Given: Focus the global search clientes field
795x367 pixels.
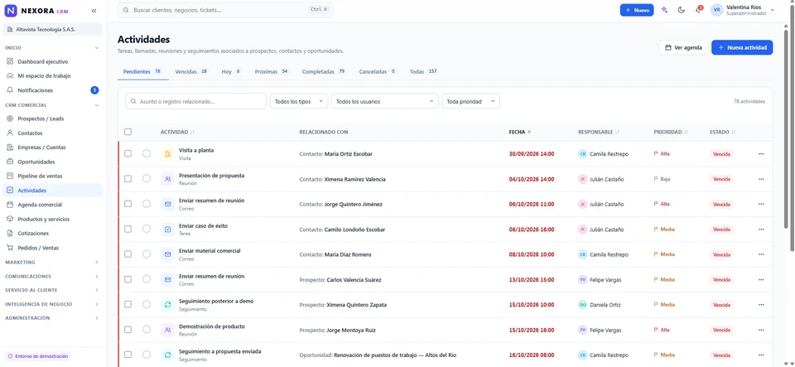Looking at the screenshot, I should pos(225,10).
